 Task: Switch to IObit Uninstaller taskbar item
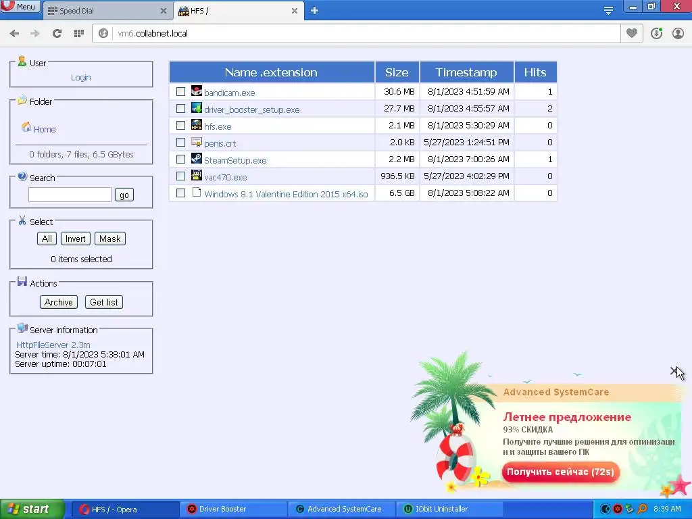449,510
